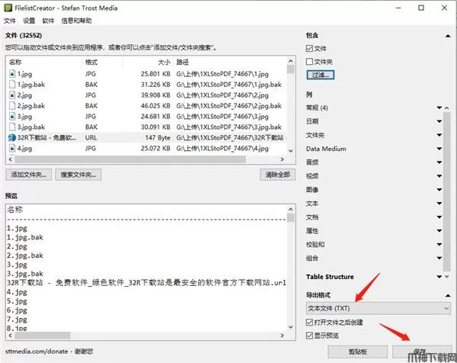Select the 147 Byte size cell
Screen dimensions: 457x363
[158, 138]
